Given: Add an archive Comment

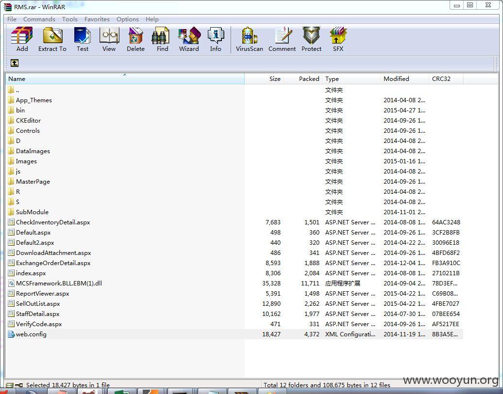Looking at the screenshot, I should pos(282,39).
